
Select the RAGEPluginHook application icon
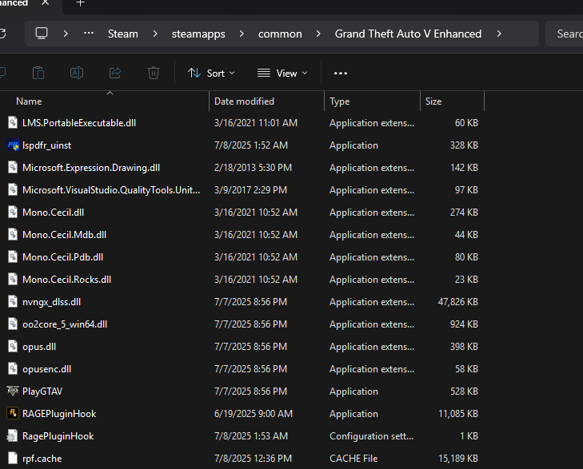[13, 414]
